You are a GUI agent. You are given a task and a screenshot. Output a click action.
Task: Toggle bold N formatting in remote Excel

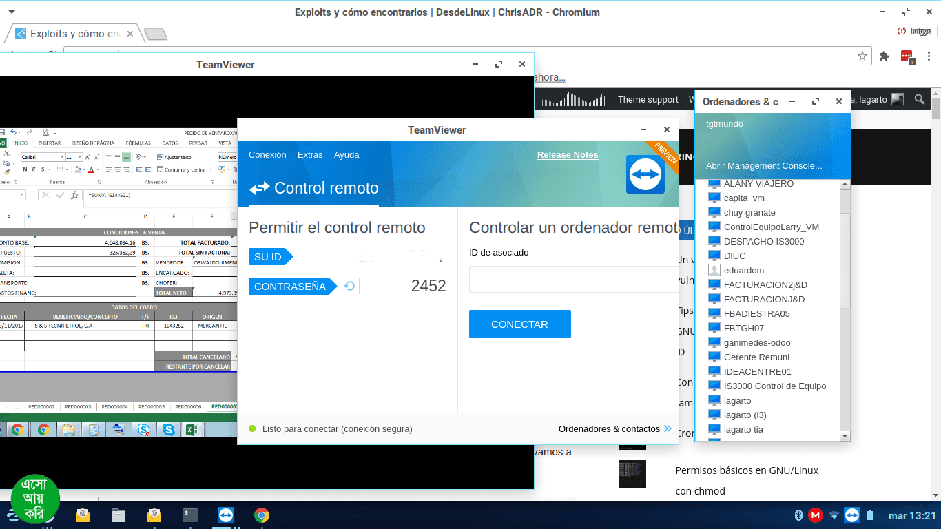point(25,169)
